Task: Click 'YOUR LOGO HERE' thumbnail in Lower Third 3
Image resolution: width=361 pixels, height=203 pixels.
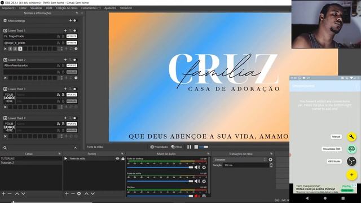Action: (x=9, y=98)
